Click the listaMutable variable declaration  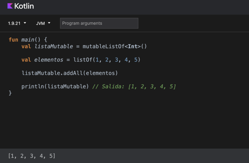pyautogui.click(x=54, y=46)
